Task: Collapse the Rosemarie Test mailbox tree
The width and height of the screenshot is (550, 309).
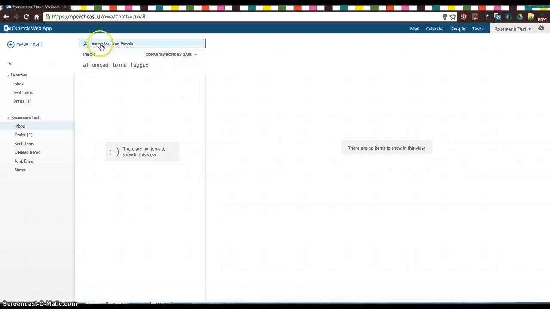Action: click(x=8, y=118)
